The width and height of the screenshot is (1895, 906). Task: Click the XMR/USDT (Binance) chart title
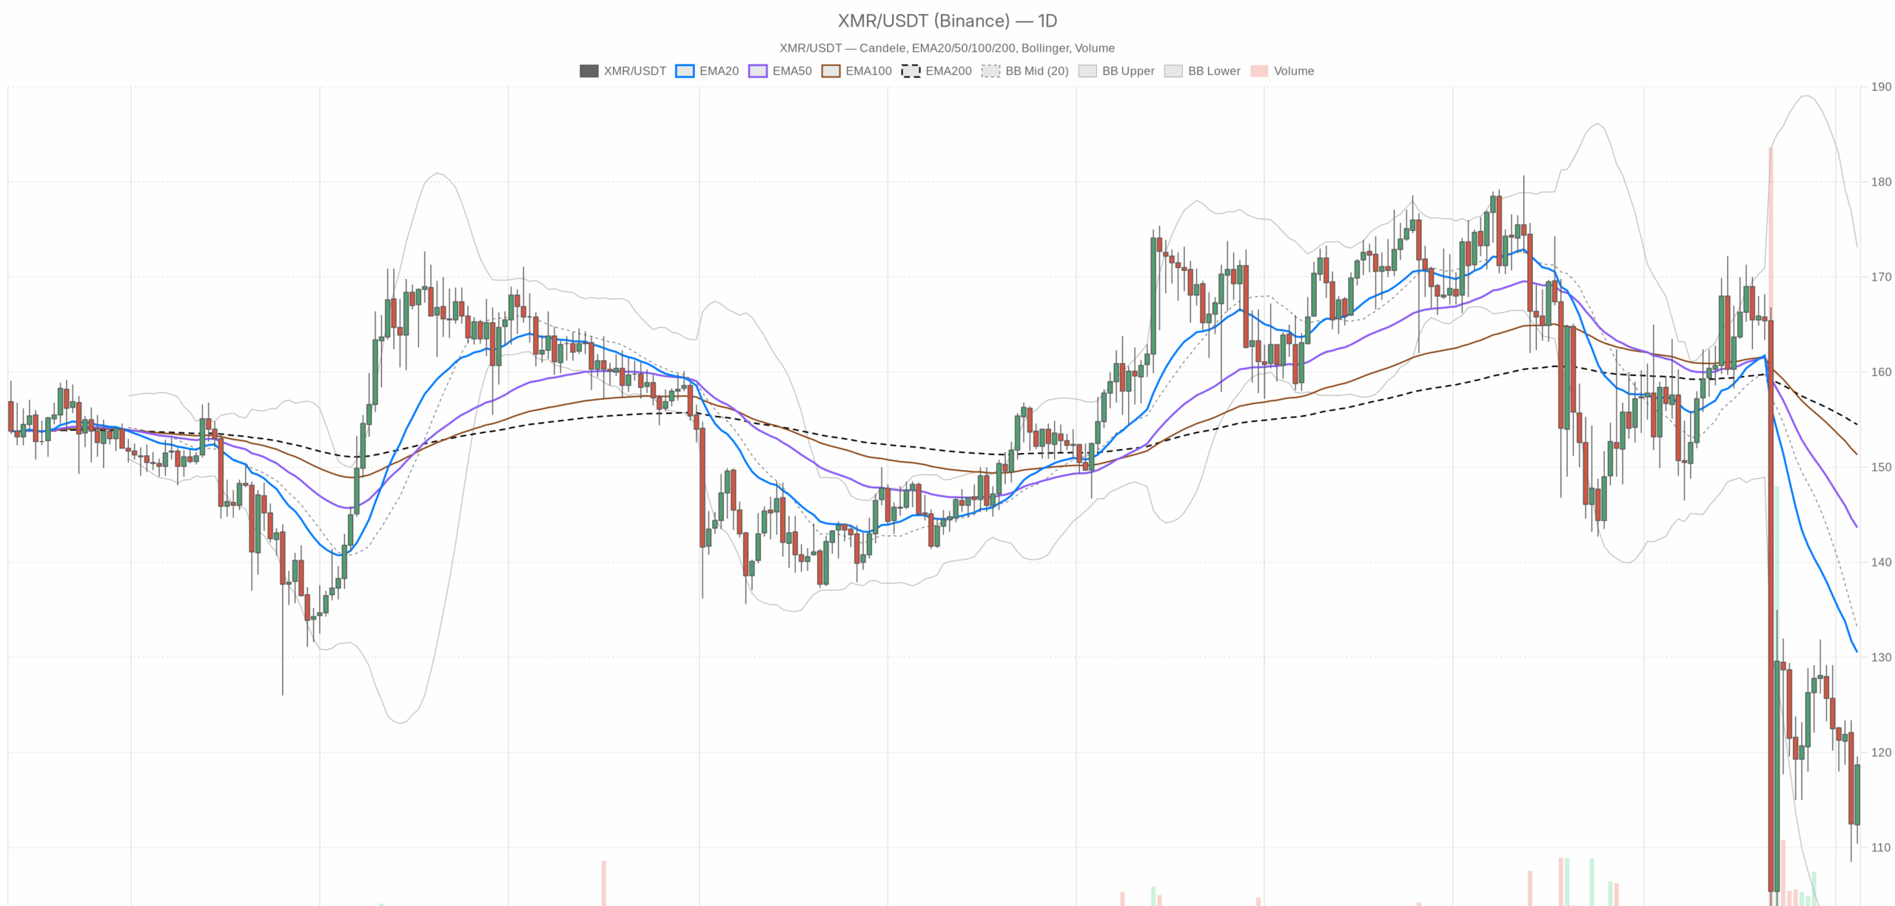point(947,21)
